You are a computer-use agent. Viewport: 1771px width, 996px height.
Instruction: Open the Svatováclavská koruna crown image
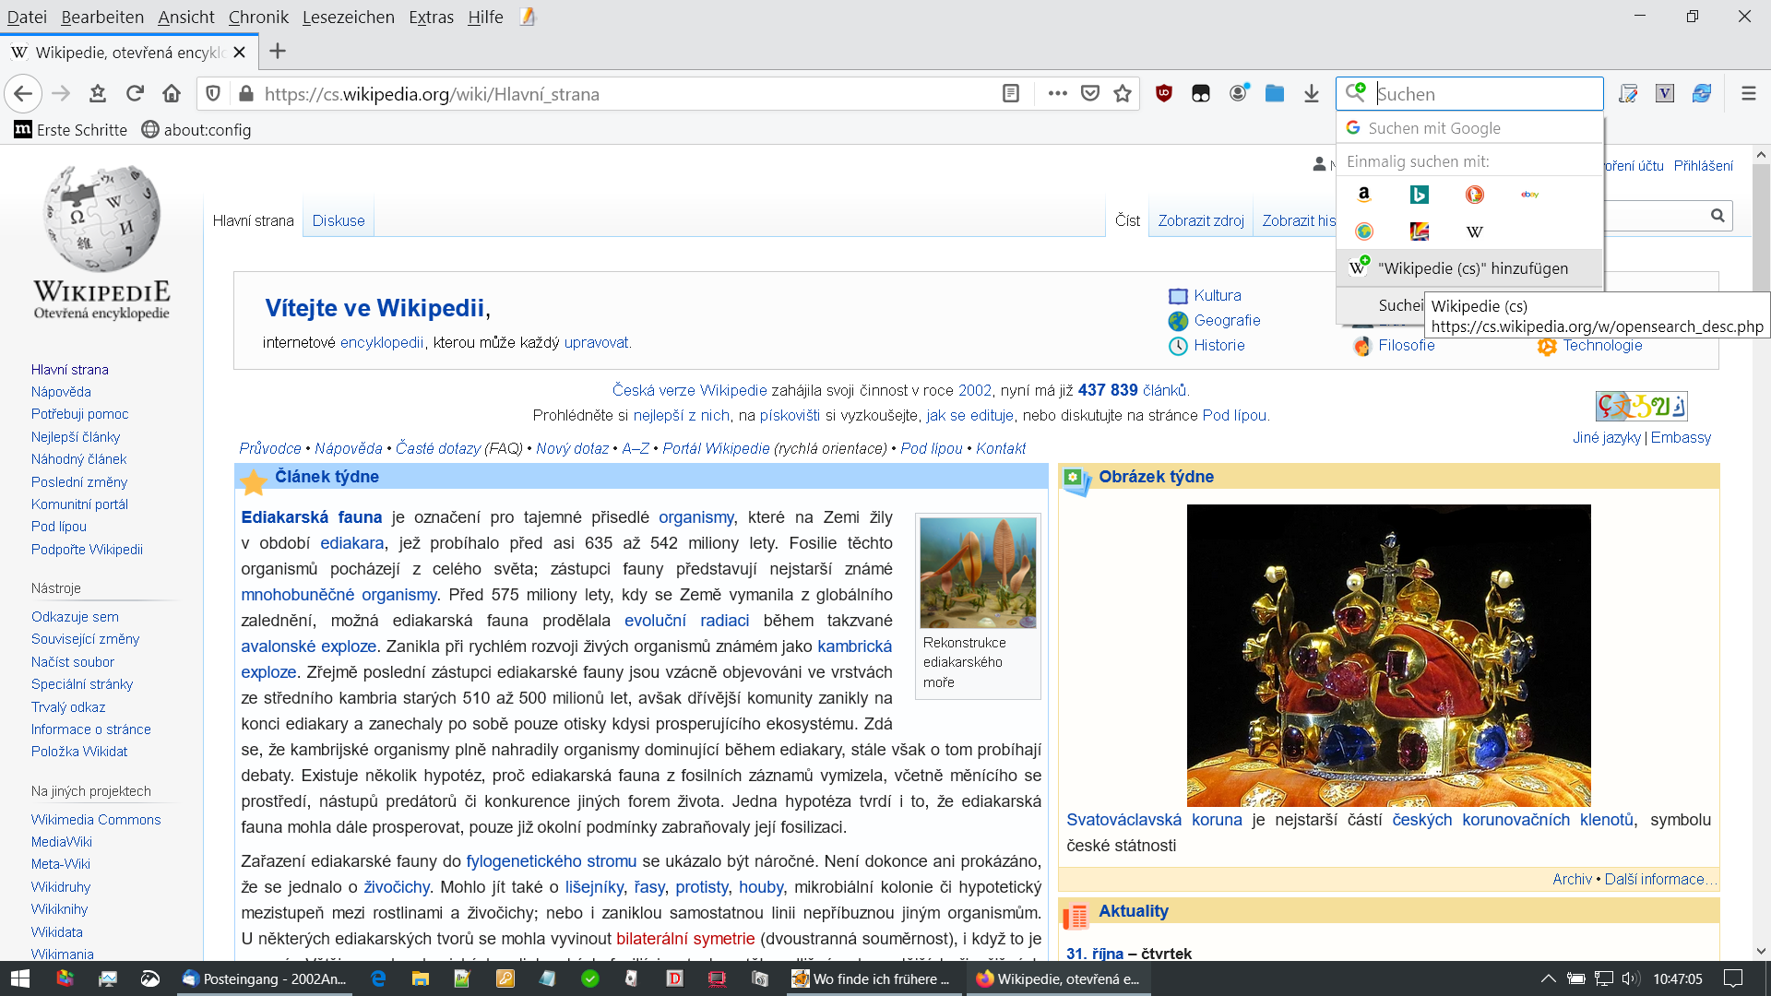(x=1388, y=655)
